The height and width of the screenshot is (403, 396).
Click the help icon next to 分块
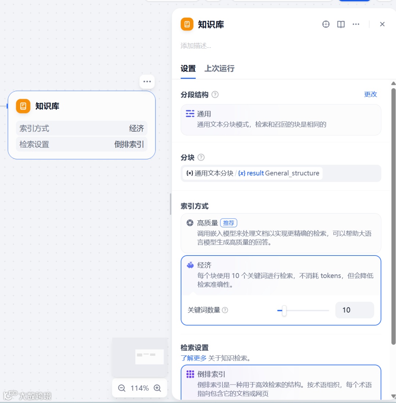point(201,157)
